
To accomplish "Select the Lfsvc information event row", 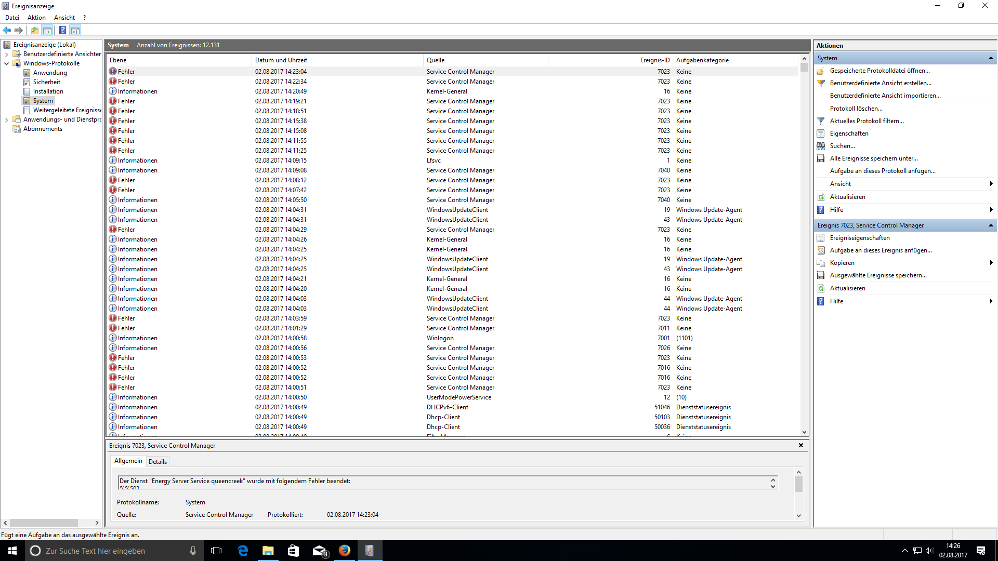I will click(x=433, y=161).
